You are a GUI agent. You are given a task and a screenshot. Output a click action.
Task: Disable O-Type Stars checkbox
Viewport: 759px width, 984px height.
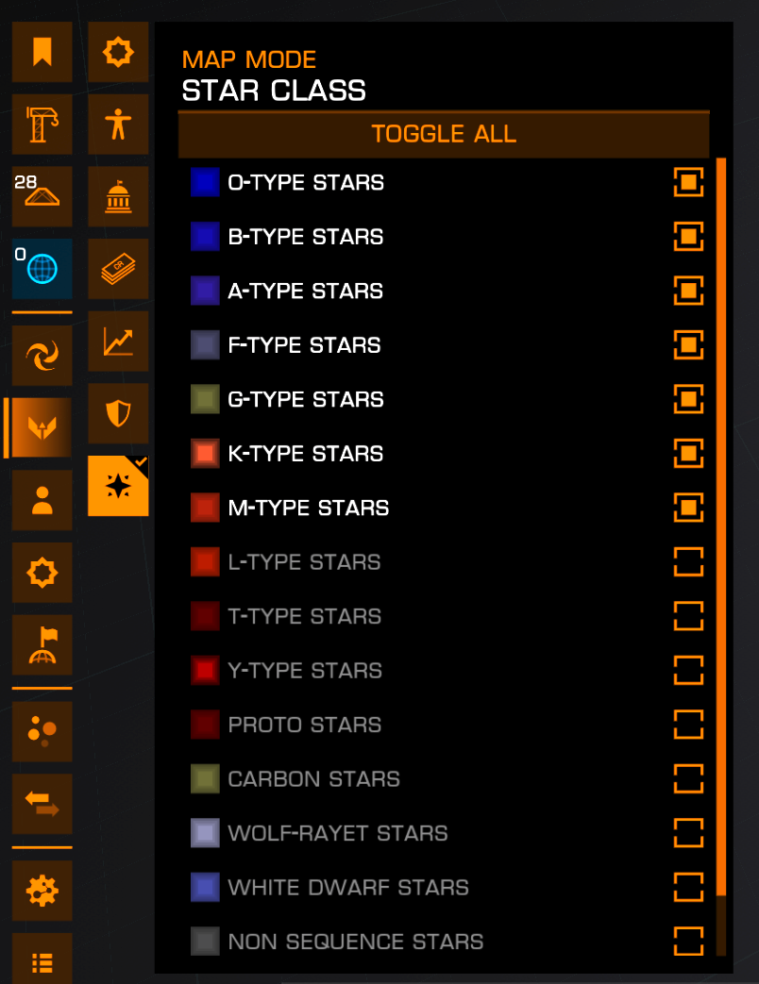pos(688,183)
